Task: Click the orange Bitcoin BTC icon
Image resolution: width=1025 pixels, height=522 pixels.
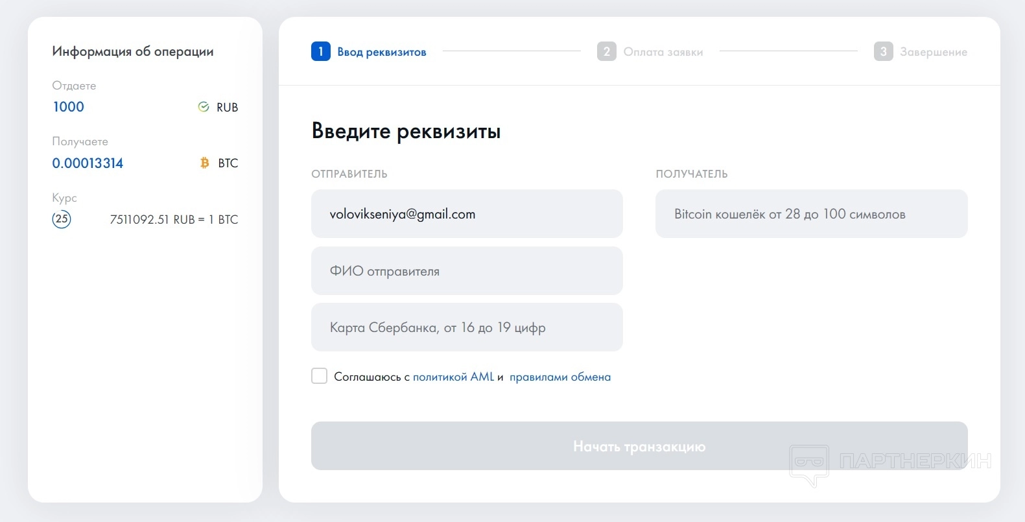Action: coord(205,163)
